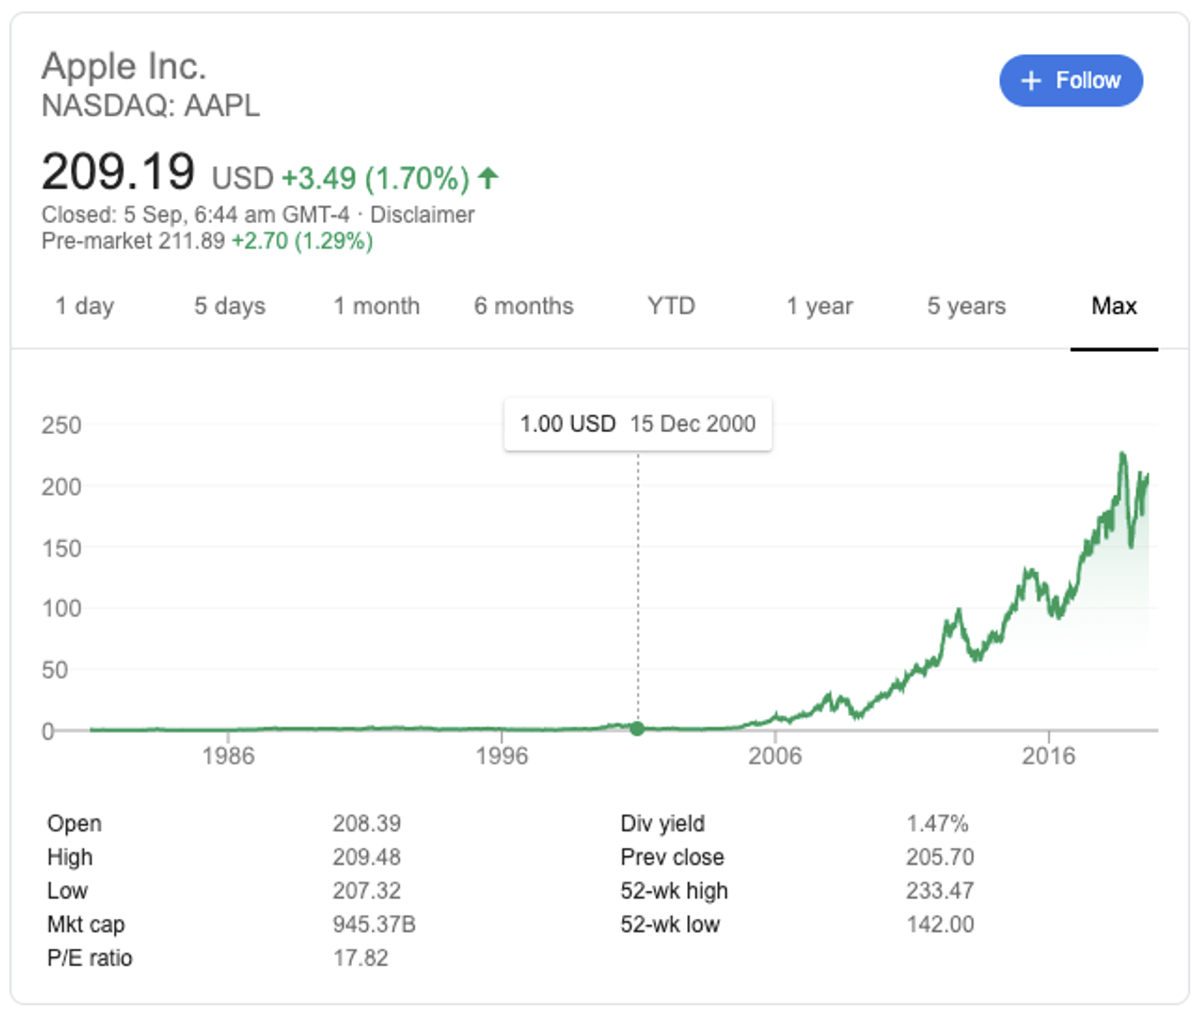
Task: Click the plus icon on Follow
Action: (x=1030, y=81)
